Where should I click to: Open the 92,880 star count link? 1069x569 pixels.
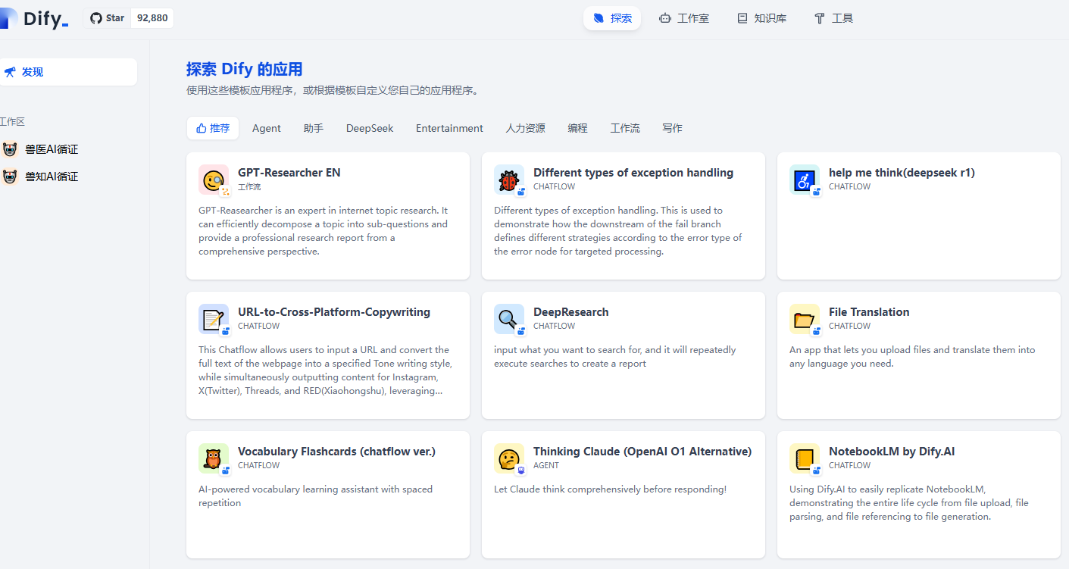click(152, 18)
